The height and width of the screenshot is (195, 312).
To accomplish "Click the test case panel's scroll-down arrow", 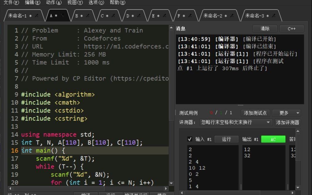I will (298, 187).
